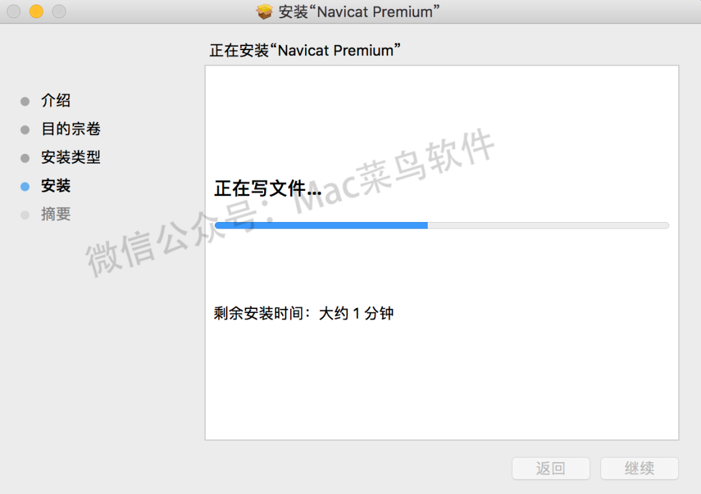Click the heading 正在安装 Navicat Premium
This screenshot has width=701, height=494.
tap(305, 50)
